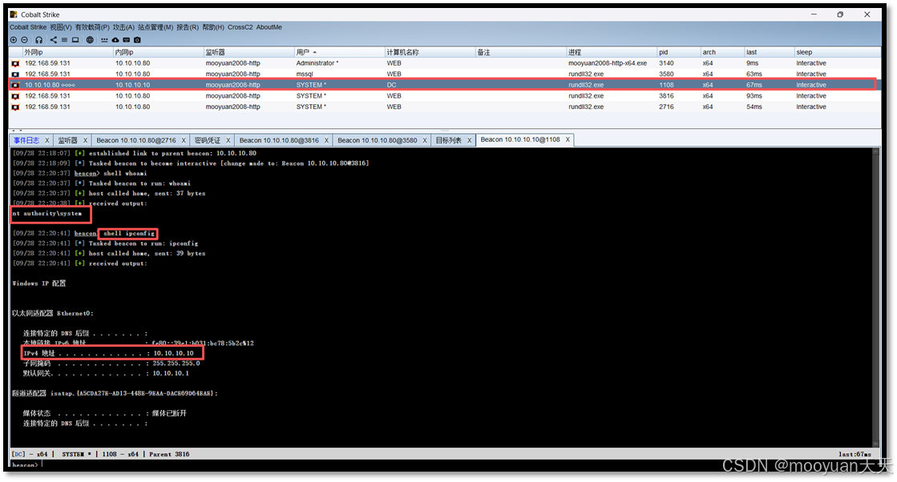Close the 密码凭证 tab with its X
Image resolution: width=897 pixels, height=482 pixels.
pos(228,140)
